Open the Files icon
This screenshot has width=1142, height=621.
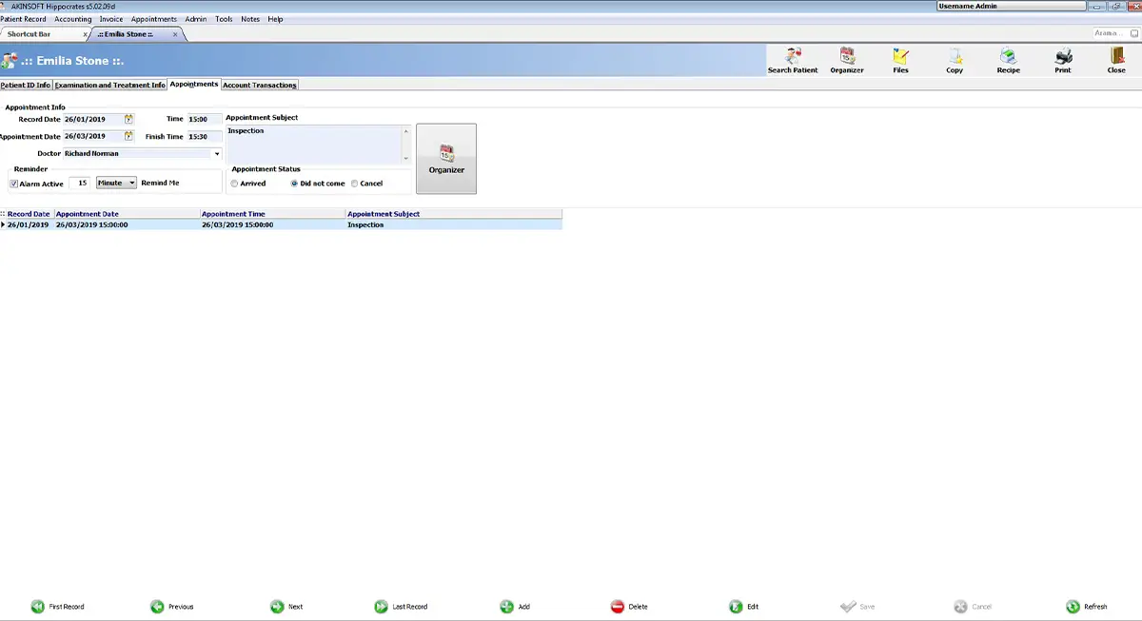click(900, 61)
